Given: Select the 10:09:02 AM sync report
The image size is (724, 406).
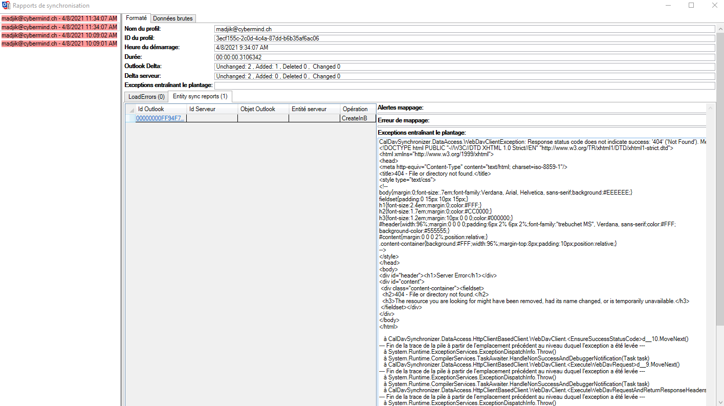Looking at the screenshot, I should click(x=59, y=35).
